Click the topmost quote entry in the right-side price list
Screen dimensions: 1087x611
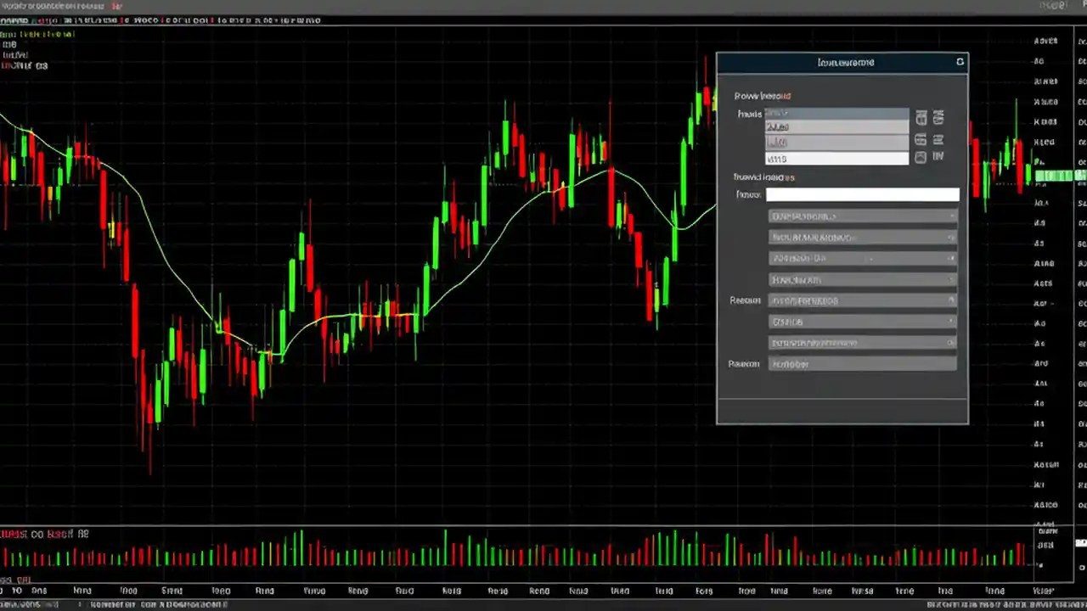coord(1043,40)
